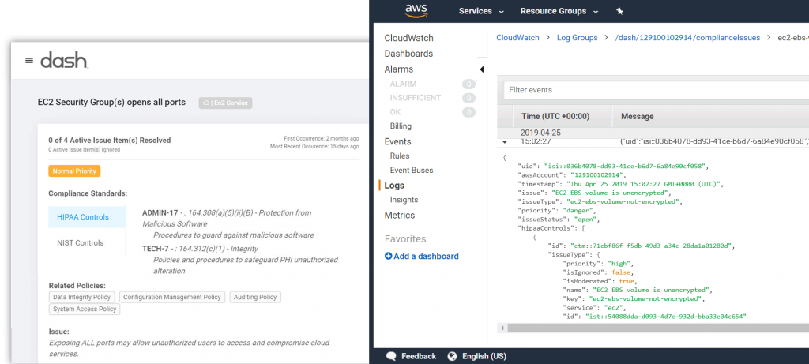Click '0 of 4 Active Issue Item(s) Resolved'
Viewport: 809px width, 364px height.
click(109, 141)
